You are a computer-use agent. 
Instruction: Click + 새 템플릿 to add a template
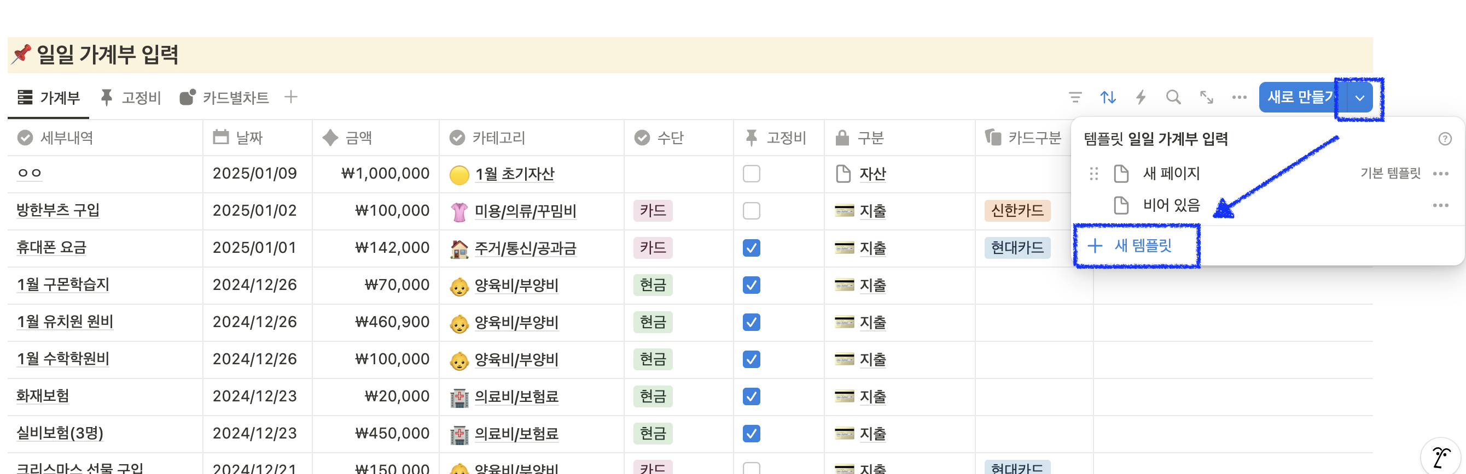1130,246
